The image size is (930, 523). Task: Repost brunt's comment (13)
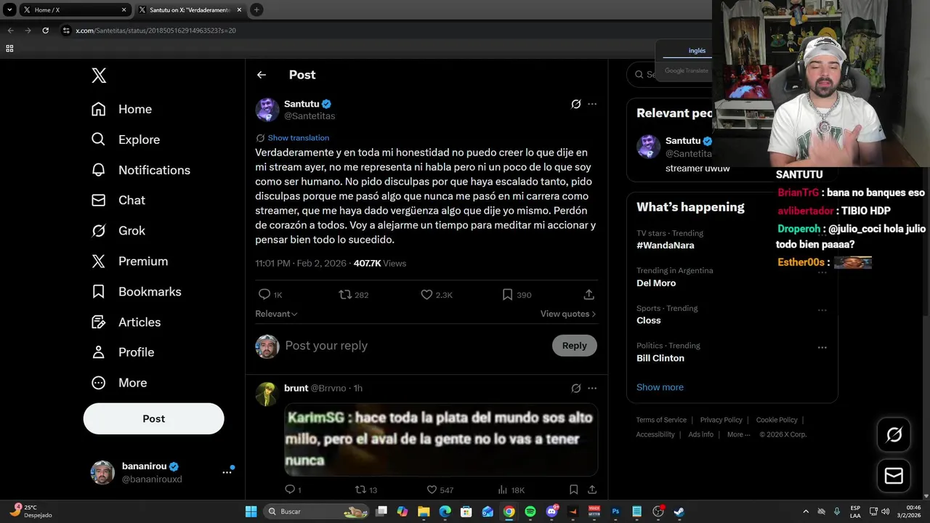(x=366, y=490)
